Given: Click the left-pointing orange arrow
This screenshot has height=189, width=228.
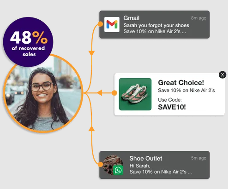Looking at the screenshot, I should 100,93.
